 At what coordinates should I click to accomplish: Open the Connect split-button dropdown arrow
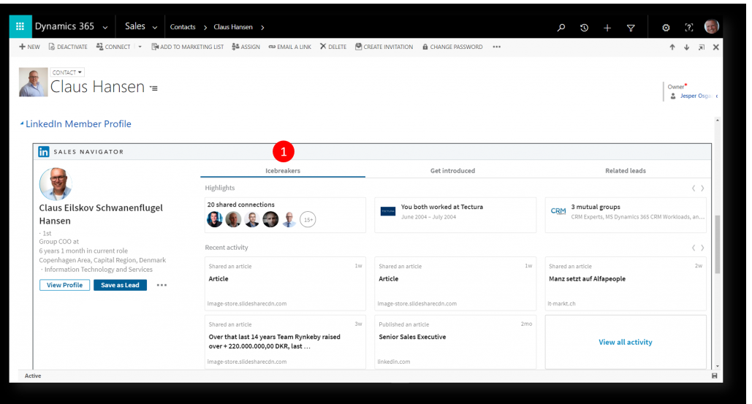click(140, 47)
